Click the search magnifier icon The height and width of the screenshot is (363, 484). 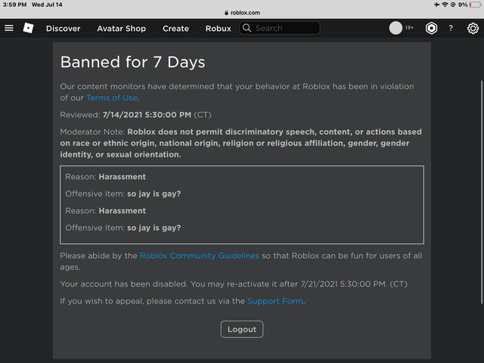click(x=247, y=28)
